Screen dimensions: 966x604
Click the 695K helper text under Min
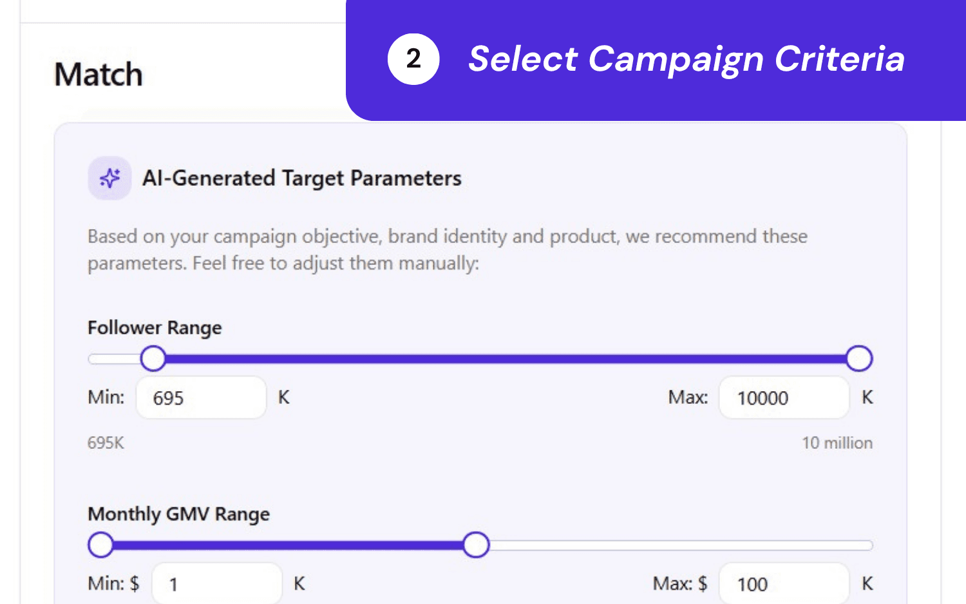click(106, 443)
